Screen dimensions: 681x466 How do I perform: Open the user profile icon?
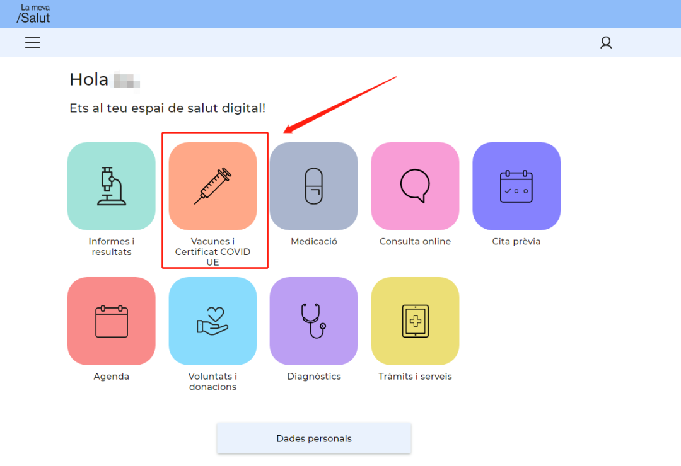[x=606, y=43]
